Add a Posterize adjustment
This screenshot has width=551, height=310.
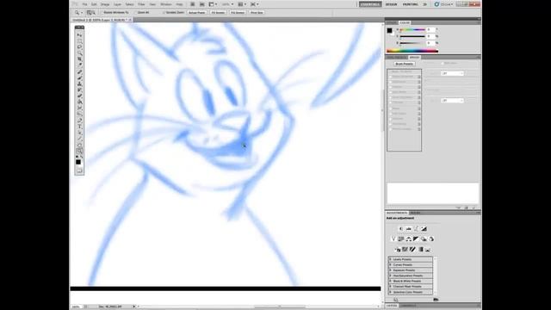(x=405, y=250)
